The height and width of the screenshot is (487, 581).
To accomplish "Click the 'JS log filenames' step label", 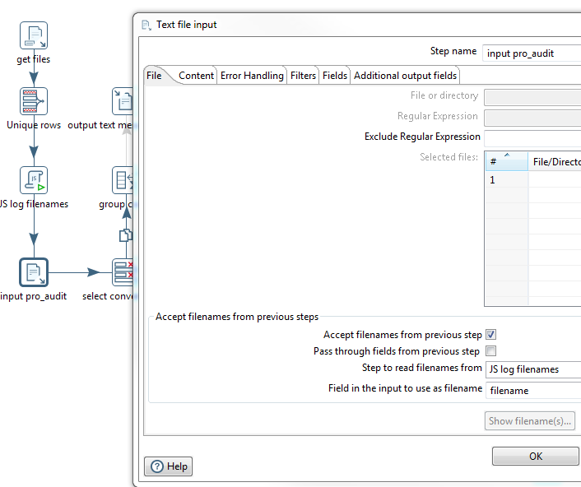I will pos(34,204).
